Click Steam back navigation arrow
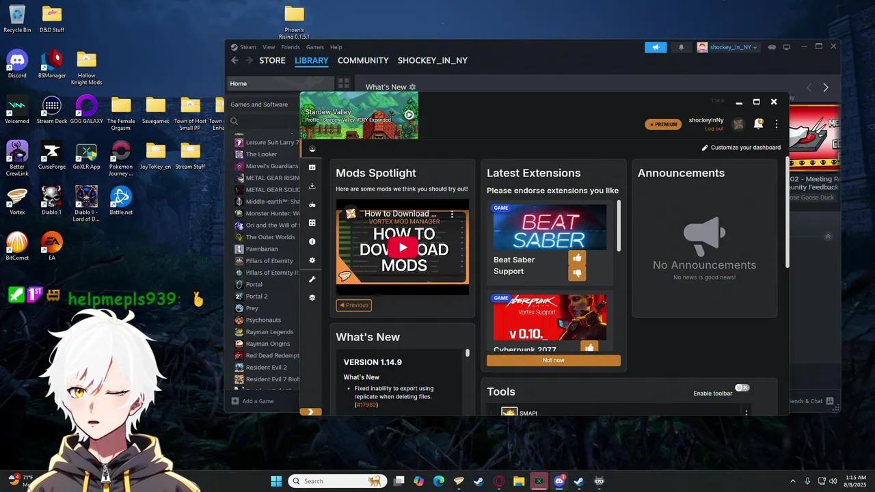This screenshot has height=492, width=875. tap(234, 60)
